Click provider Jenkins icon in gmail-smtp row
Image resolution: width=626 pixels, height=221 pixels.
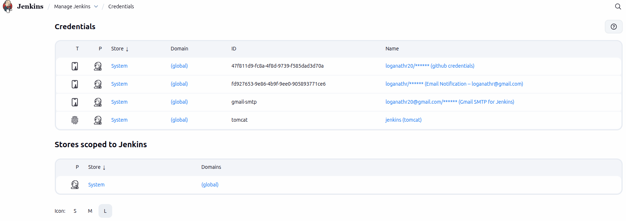(x=98, y=102)
